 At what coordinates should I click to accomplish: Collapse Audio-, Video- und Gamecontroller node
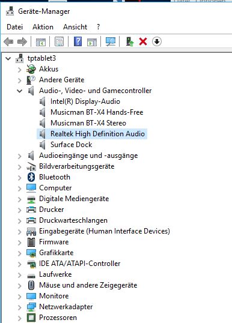tap(20, 91)
